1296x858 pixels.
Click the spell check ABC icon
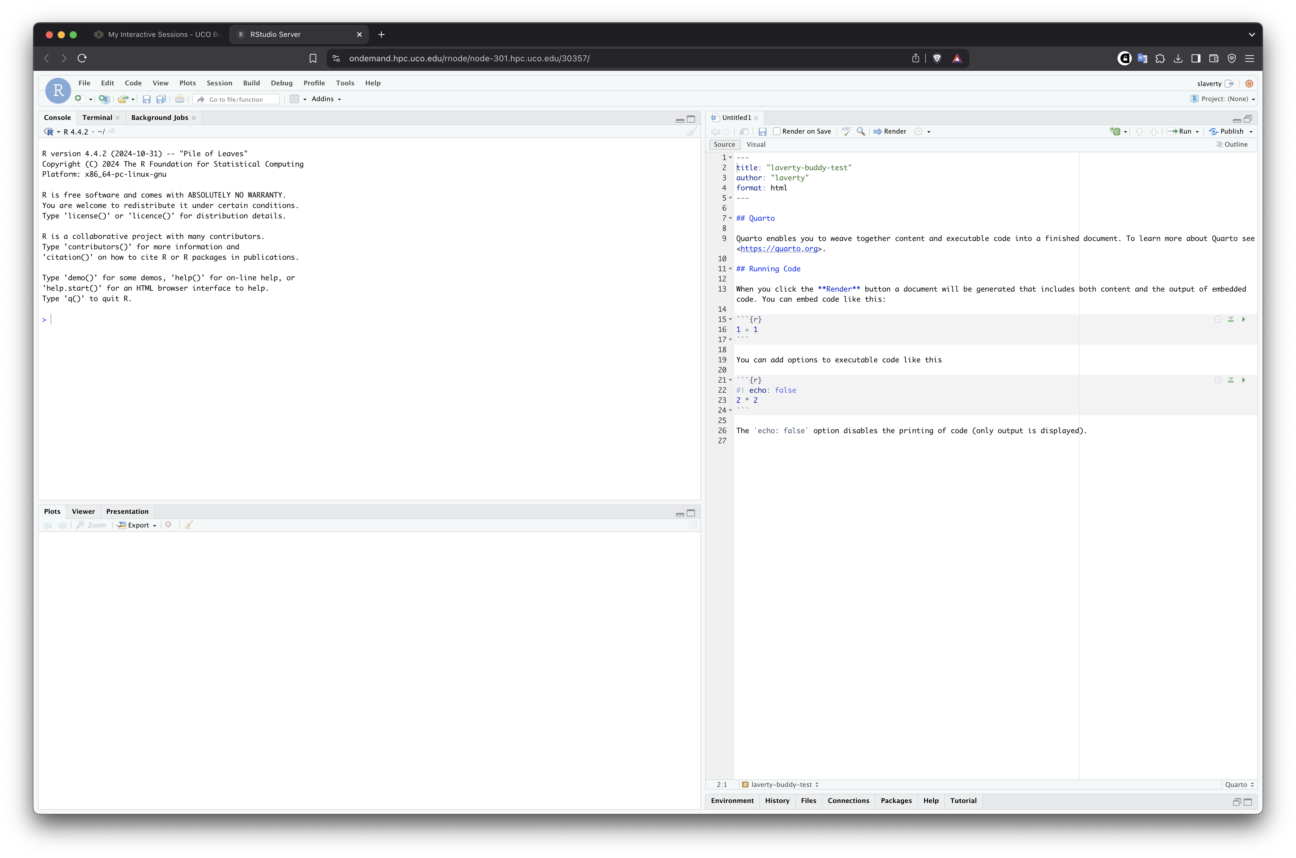point(846,131)
